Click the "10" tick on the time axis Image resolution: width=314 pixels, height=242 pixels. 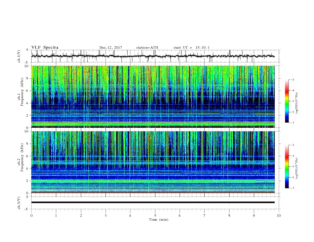[x=279, y=216]
